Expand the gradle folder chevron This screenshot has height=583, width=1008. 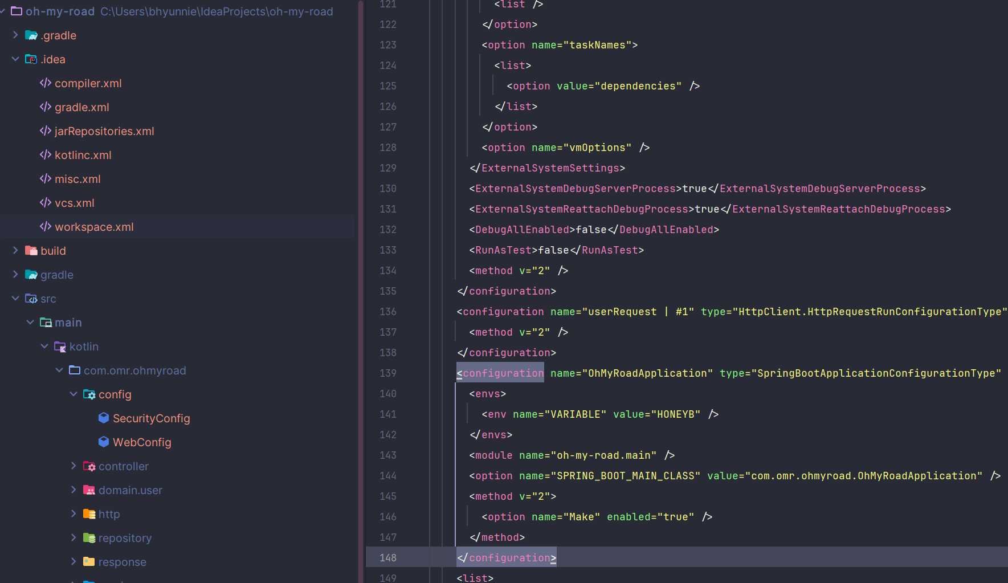15,275
